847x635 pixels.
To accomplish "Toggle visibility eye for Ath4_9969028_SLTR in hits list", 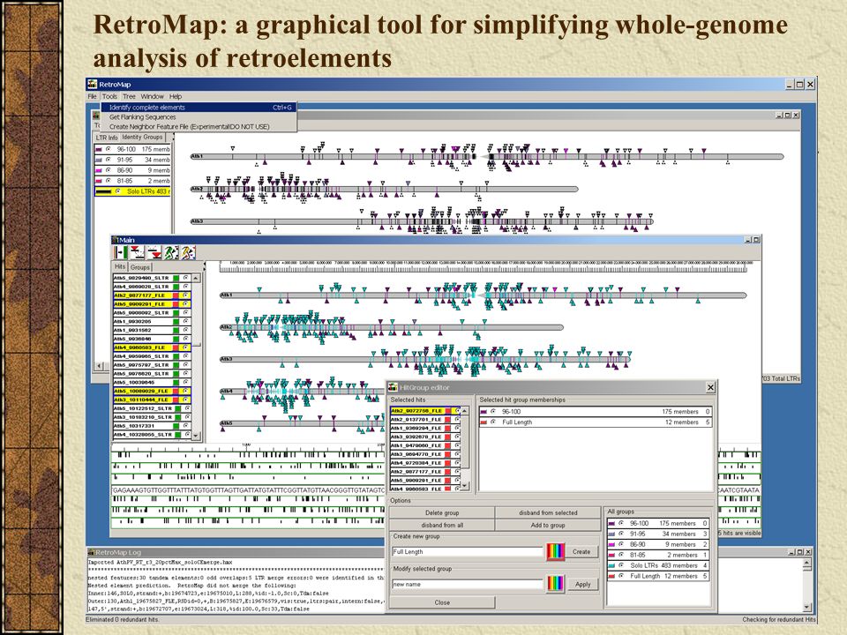I will pyautogui.click(x=186, y=287).
